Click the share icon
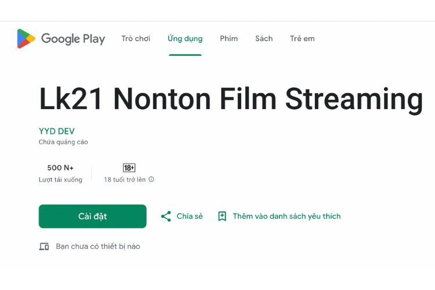The width and height of the screenshot is (435, 290). click(x=166, y=216)
